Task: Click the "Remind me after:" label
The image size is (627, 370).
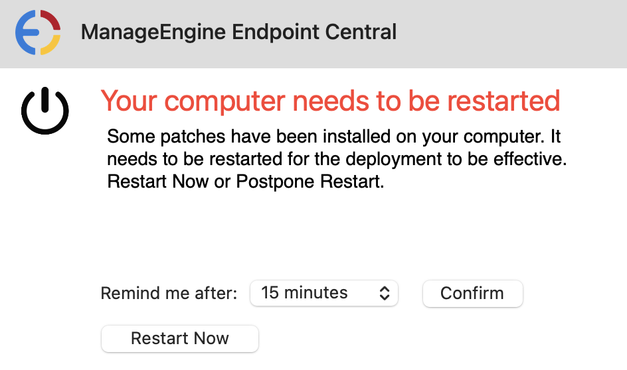Action: click(169, 293)
